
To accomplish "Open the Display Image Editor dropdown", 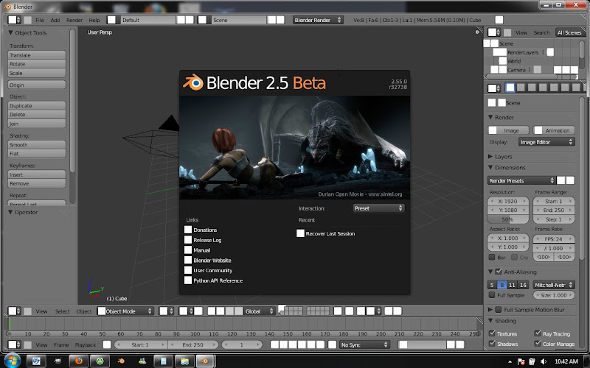I will [x=546, y=142].
